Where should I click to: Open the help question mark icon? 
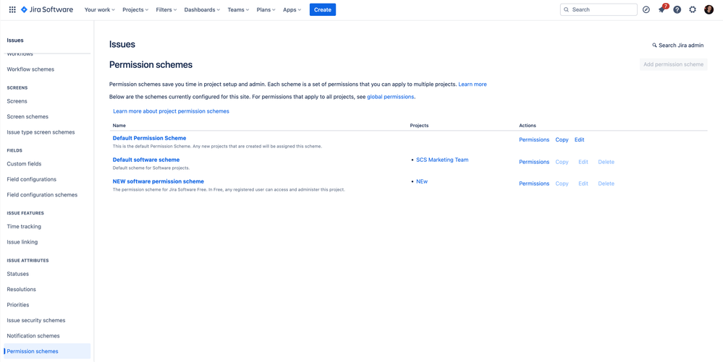[x=677, y=9]
